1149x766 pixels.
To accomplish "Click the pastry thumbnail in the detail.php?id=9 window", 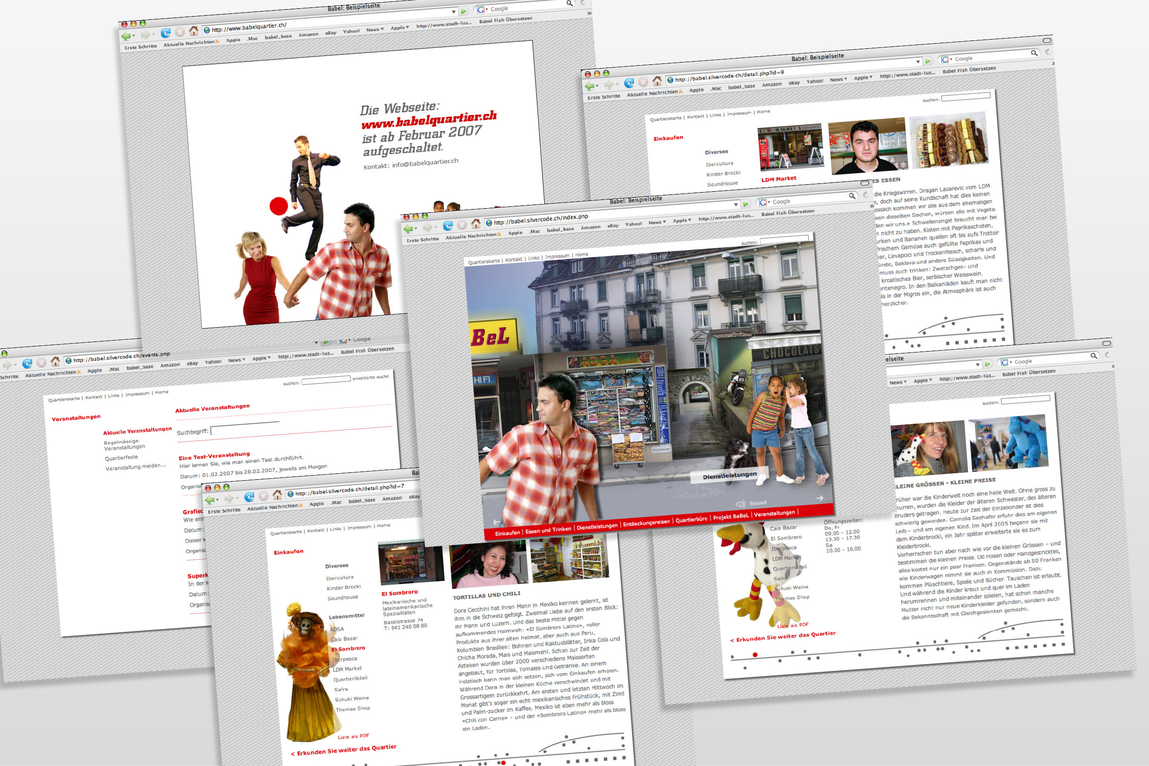I will [949, 141].
